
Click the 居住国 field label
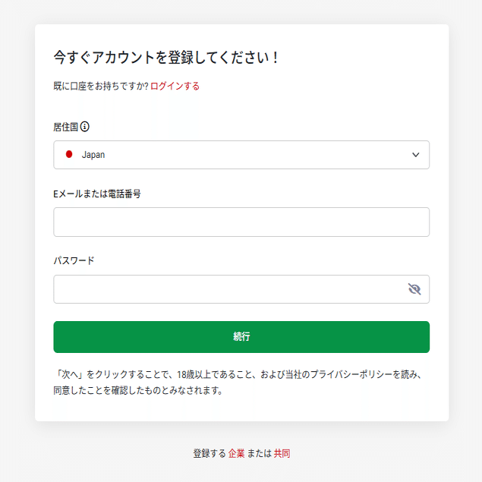(65, 127)
